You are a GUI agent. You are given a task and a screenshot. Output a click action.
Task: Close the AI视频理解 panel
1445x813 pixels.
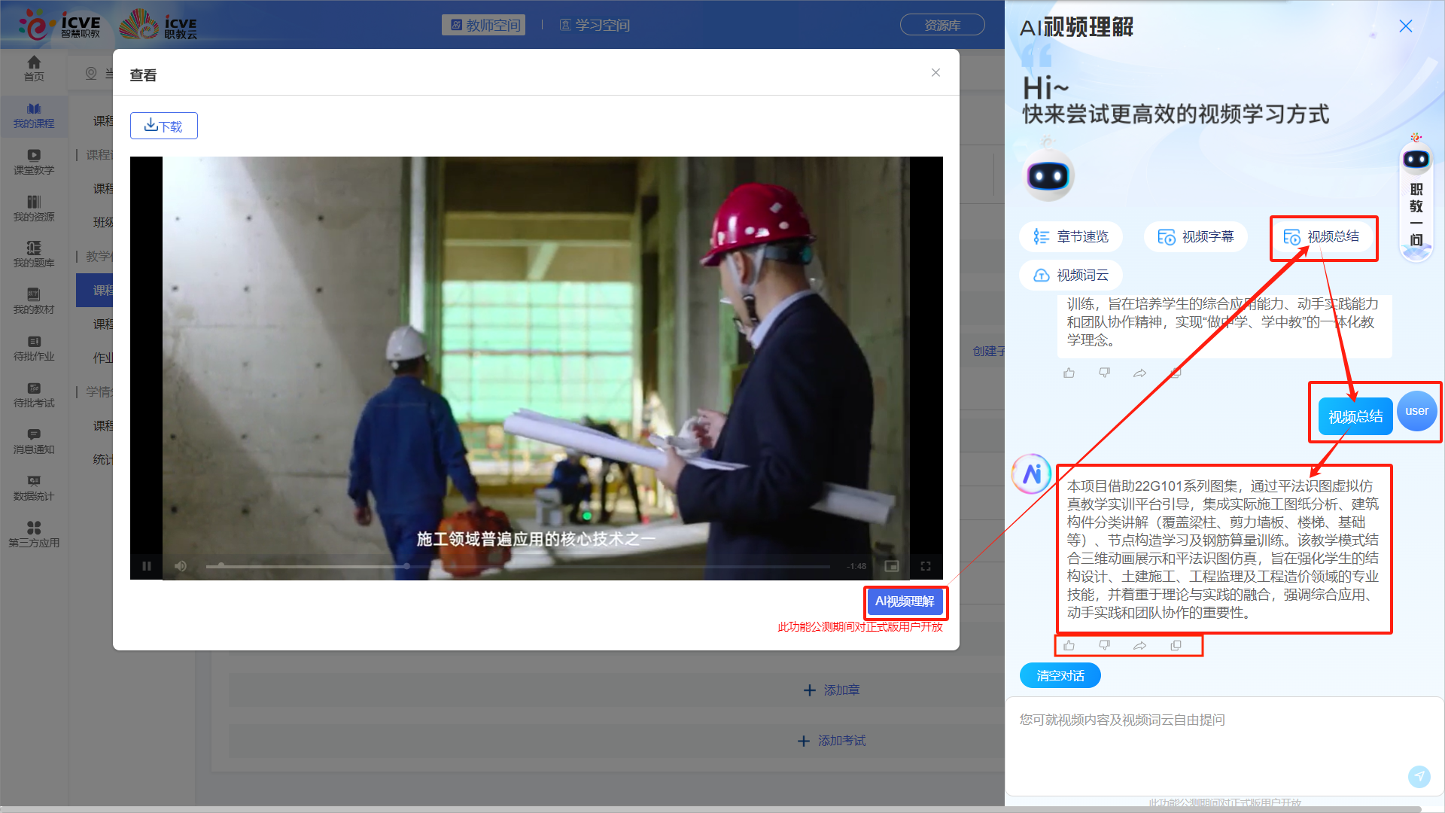[1405, 26]
